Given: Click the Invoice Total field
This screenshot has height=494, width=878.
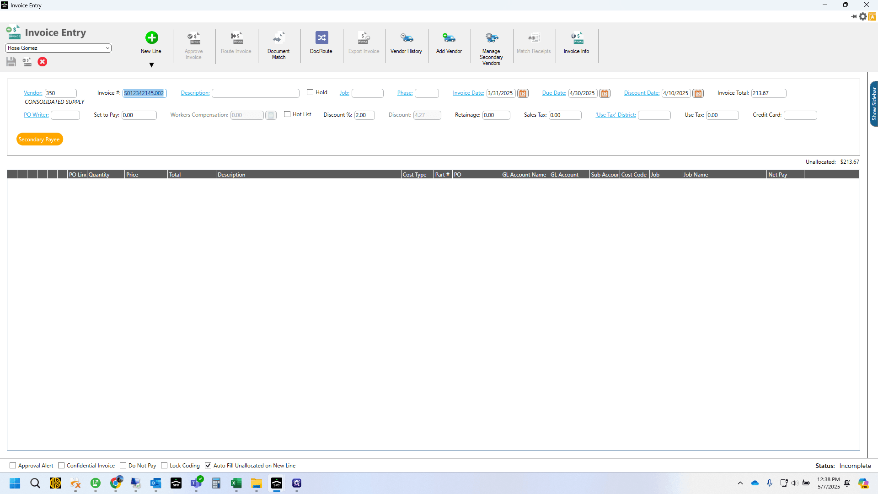Looking at the screenshot, I should click(769, 93).
